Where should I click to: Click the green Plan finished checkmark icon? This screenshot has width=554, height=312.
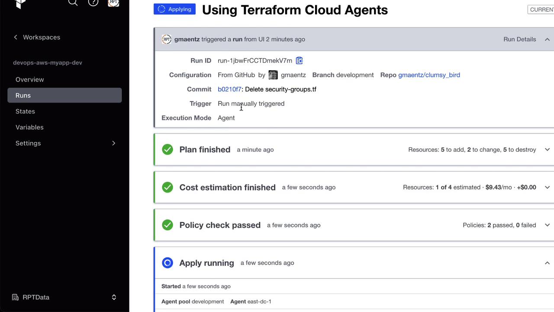(x=167, y=149)
